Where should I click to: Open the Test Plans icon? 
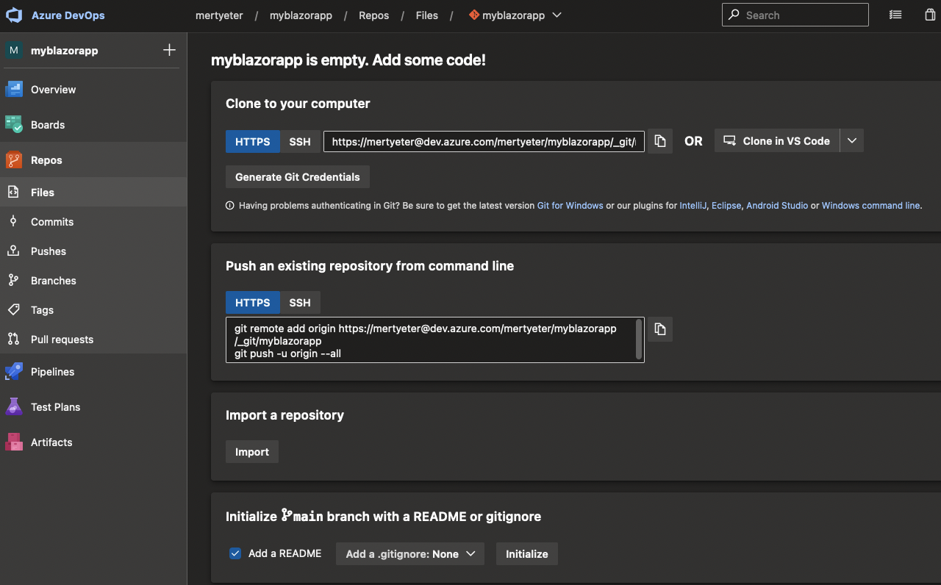(x=14, y=407)
